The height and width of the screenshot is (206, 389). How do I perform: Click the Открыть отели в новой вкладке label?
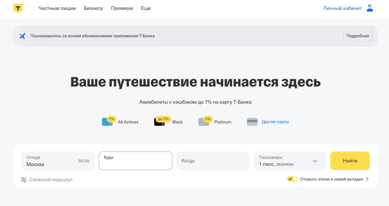[x=332, y=179]
